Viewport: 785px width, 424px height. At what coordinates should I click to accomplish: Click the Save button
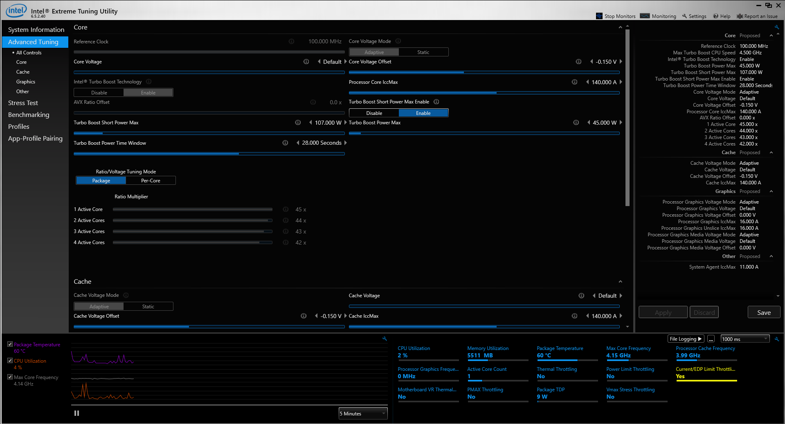[763, 312]
